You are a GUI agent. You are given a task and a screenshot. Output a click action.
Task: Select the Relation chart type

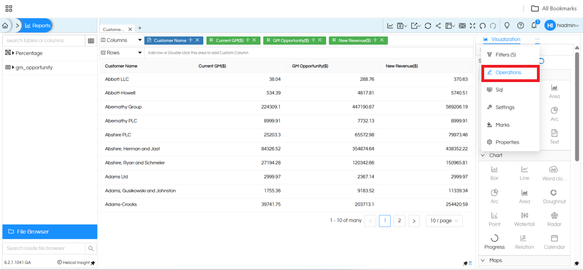pyautogui.click(x=524, y=242)
